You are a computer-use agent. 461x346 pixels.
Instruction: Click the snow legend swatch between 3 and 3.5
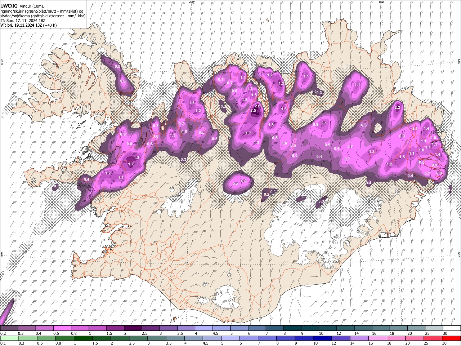(168, 328)
